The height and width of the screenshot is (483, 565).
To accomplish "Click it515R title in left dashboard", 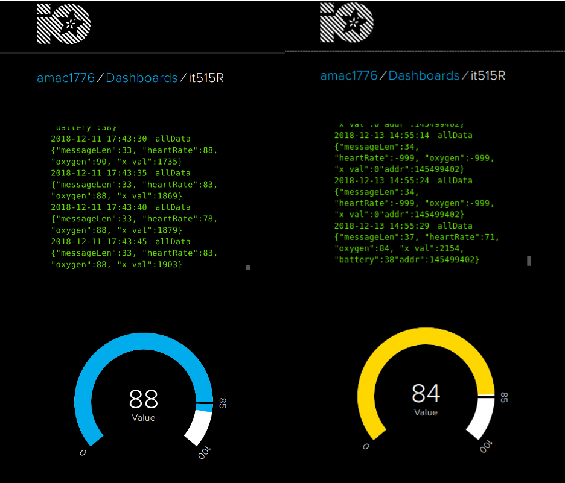I will coord(206,78).
